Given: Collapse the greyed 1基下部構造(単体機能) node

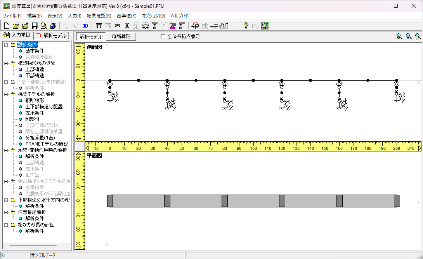Looking at the screenshot, I should [x=6, y=82].
